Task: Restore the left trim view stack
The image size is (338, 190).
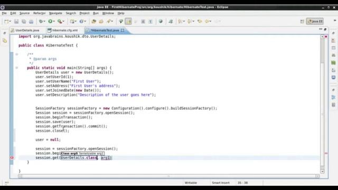Action: 5,33
